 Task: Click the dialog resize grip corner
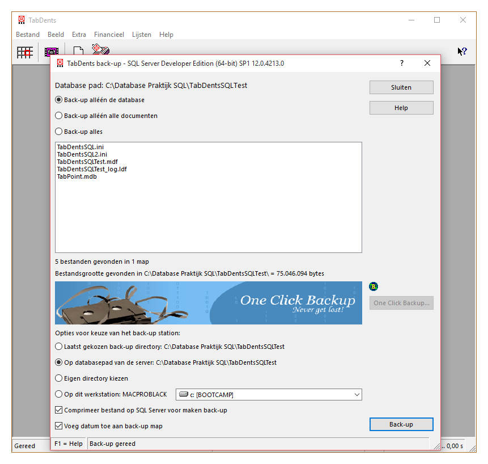pyautogui.click(x=437, y=446)
